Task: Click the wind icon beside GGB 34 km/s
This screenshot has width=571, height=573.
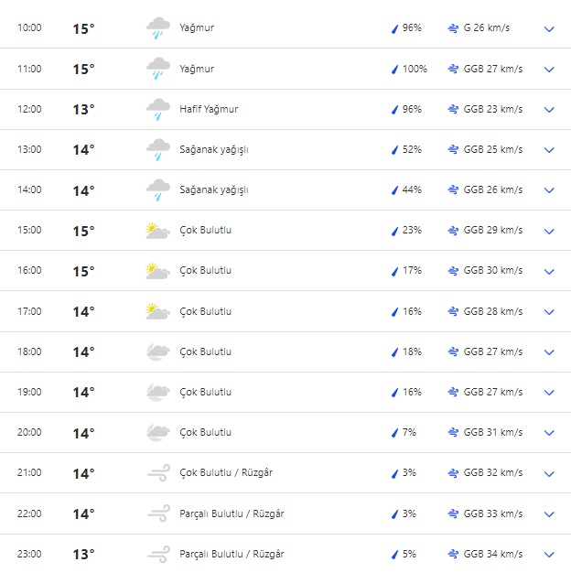Action: tap(453, 554)
